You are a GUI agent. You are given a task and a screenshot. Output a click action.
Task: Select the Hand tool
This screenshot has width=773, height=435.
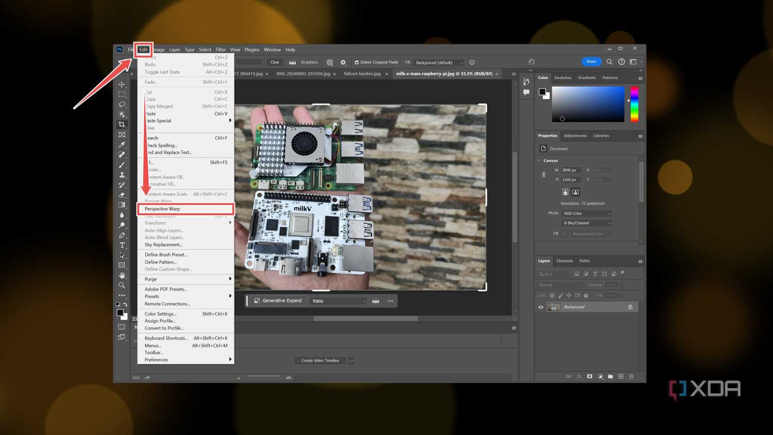pyautogui.click(x=122, y=275)
